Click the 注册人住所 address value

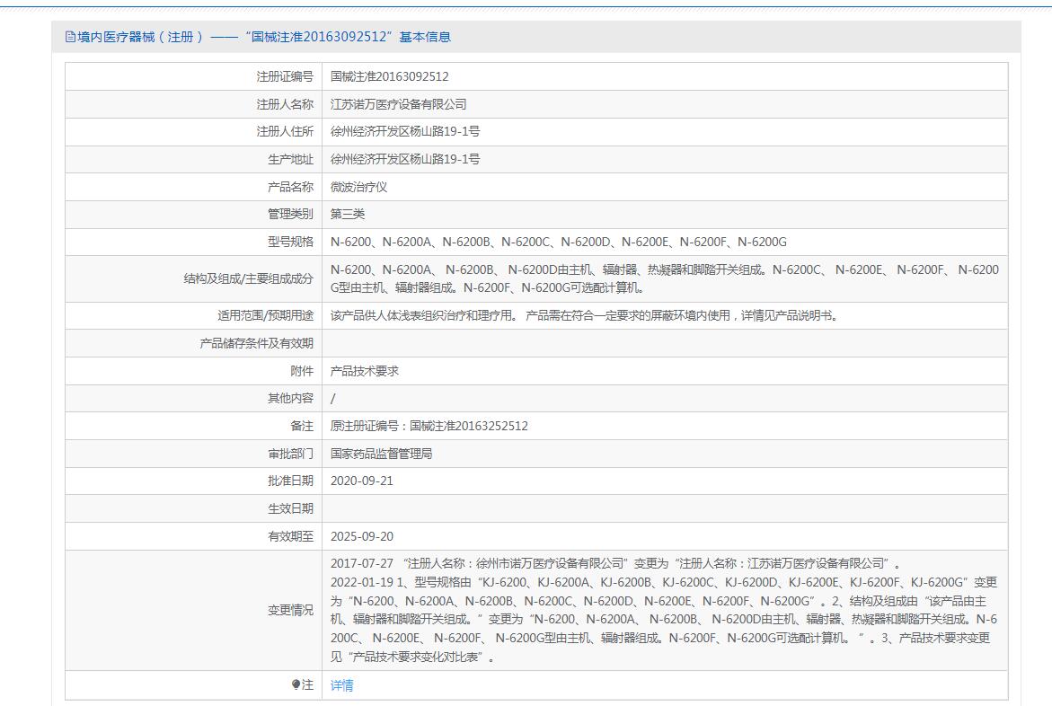(404, 132)
